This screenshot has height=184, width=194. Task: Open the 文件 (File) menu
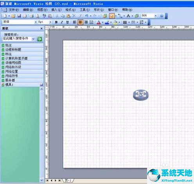14,10
